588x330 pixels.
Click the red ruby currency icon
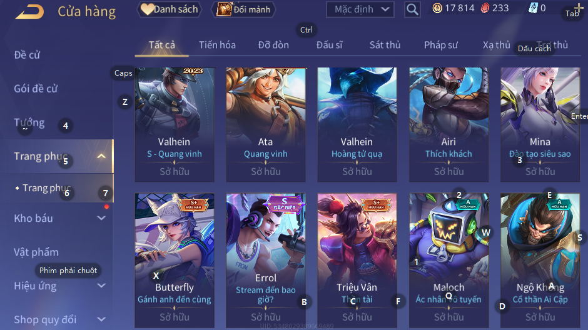tap(485, 8)
